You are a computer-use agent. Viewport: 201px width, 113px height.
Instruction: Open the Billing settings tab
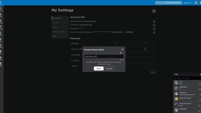[x=60, y=36]
